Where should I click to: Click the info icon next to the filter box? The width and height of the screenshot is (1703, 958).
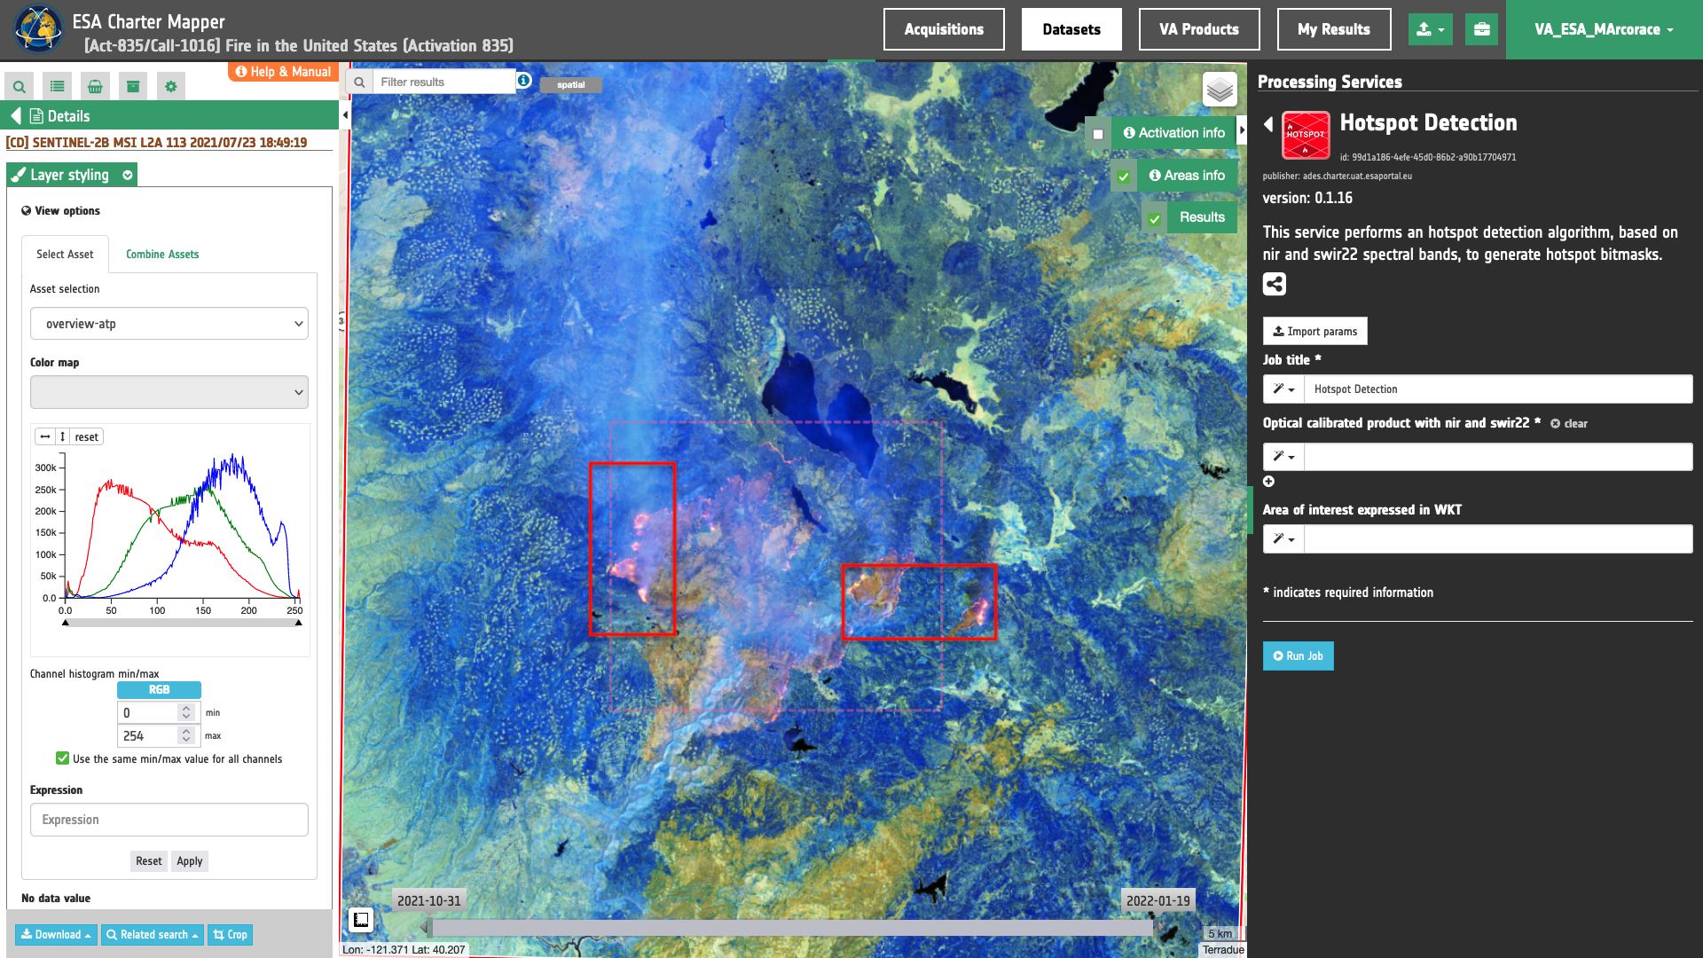pos(524,81)
